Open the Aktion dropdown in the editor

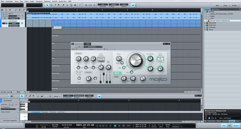[57, 96]
